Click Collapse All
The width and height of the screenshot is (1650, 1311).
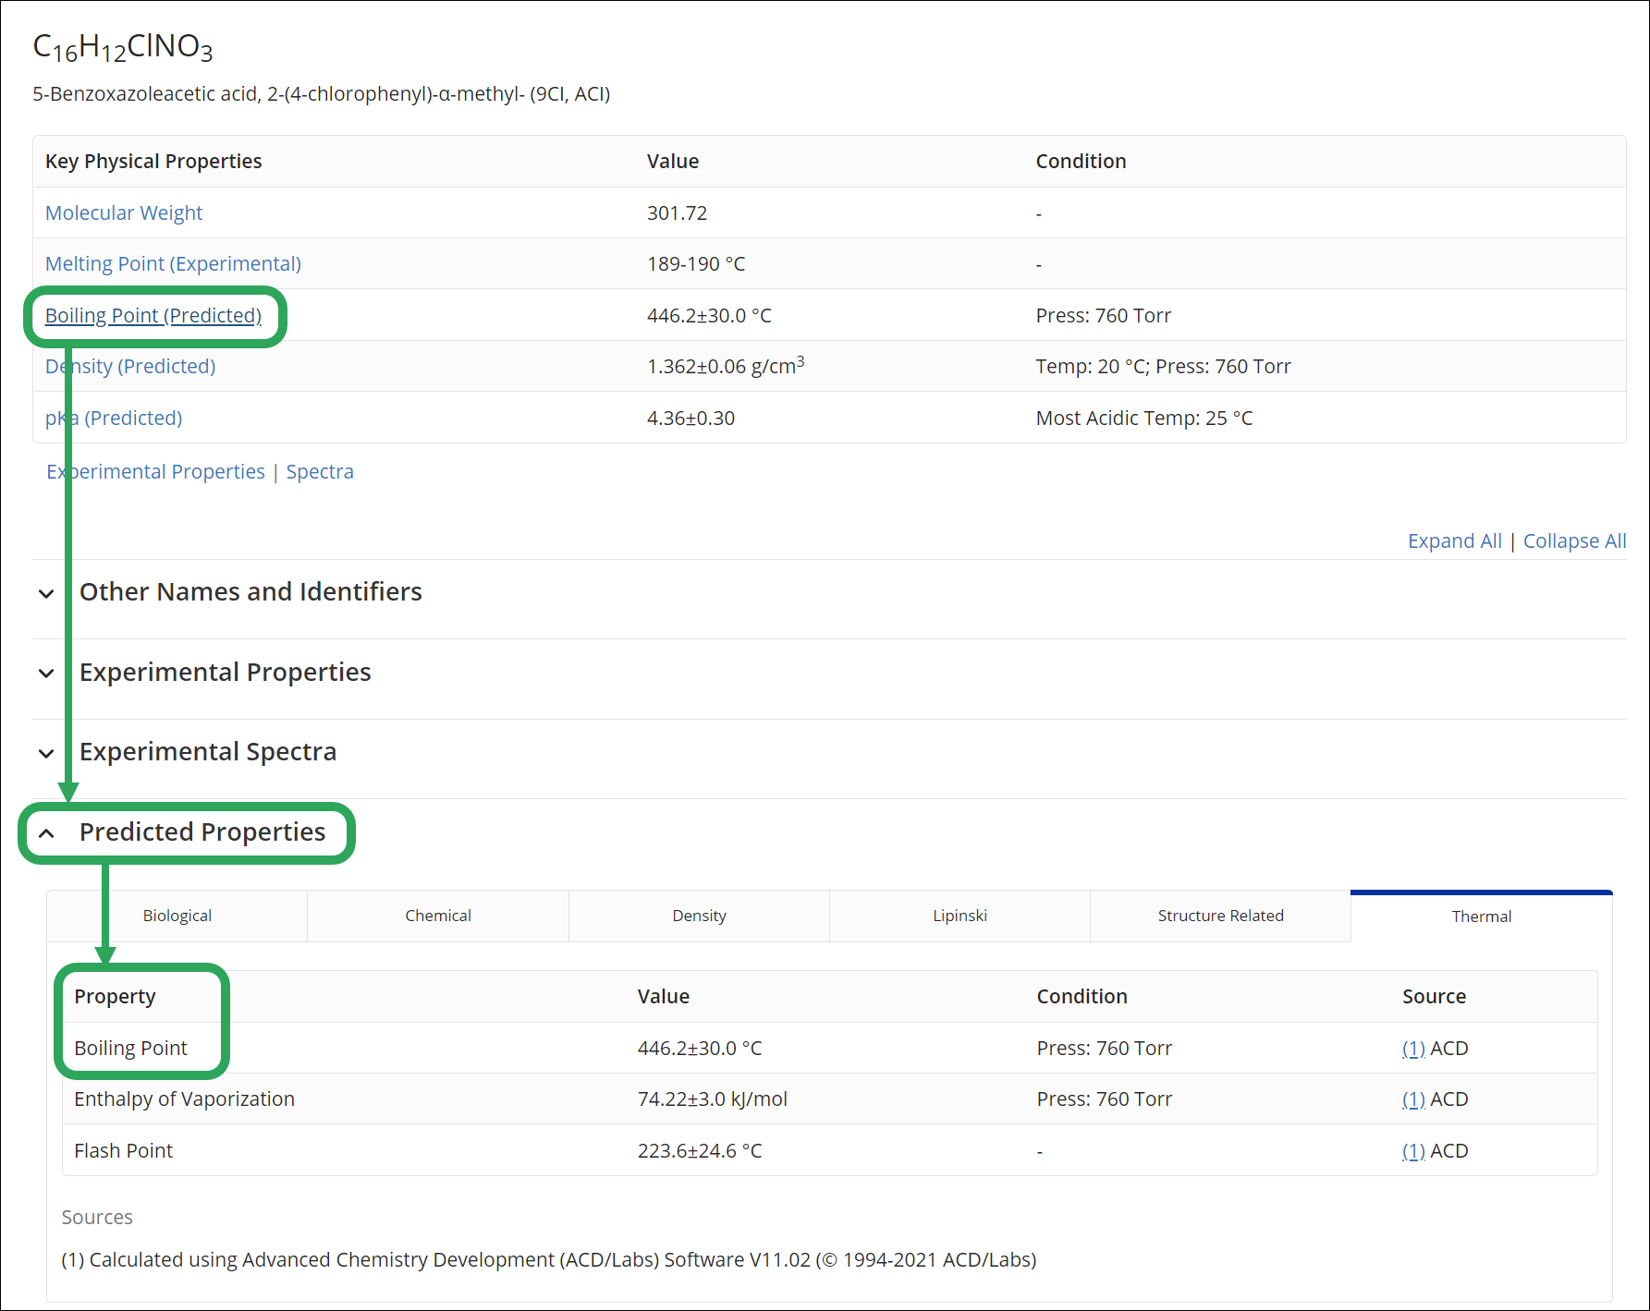click(x=1574, y=541)
